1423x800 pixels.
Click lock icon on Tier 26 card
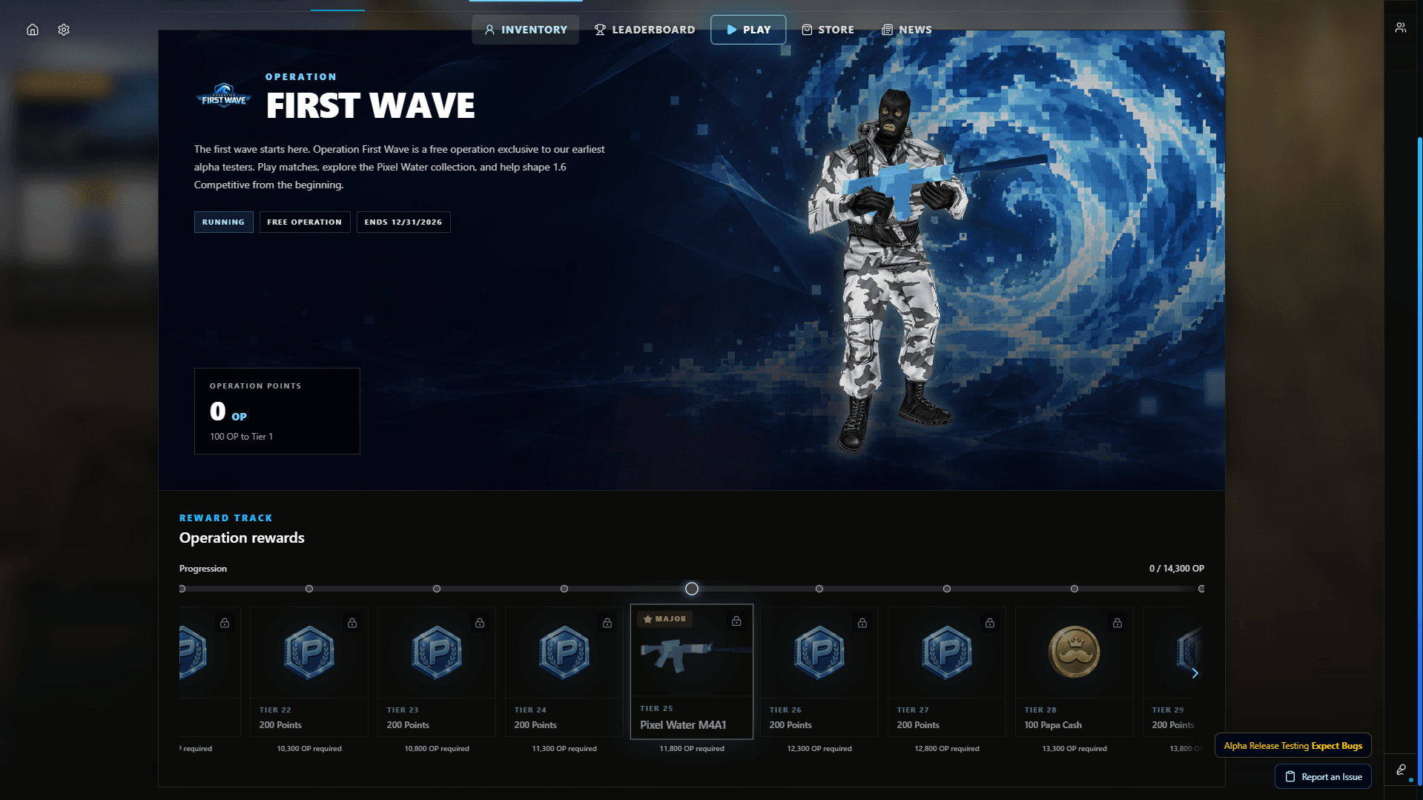[x=862, y=623]
